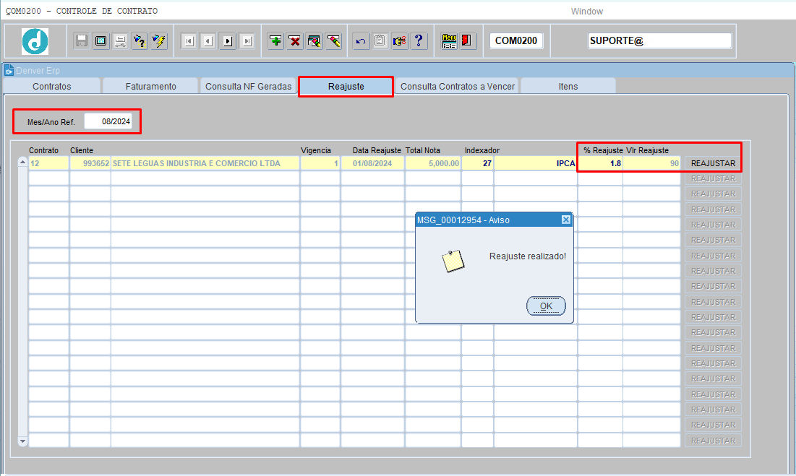Viewport: 796px width, 476px height.
Task: Open the Window menu
Action: [587, 11]
